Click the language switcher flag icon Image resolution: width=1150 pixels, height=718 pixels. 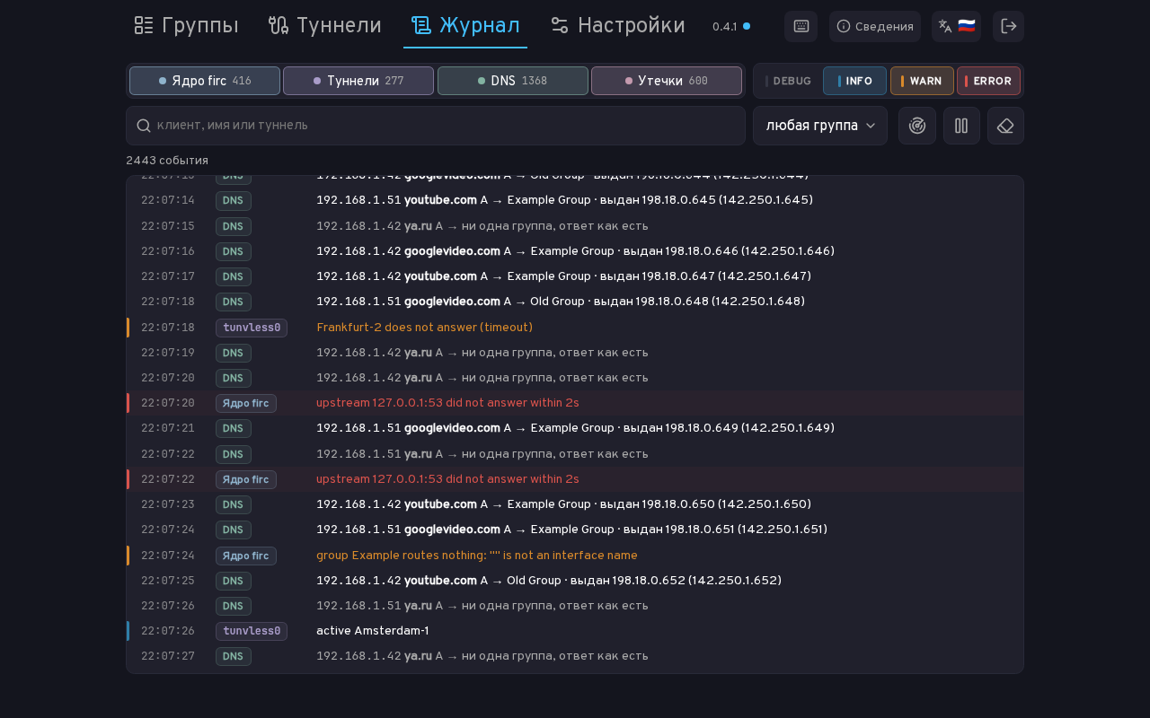[956, 26]
